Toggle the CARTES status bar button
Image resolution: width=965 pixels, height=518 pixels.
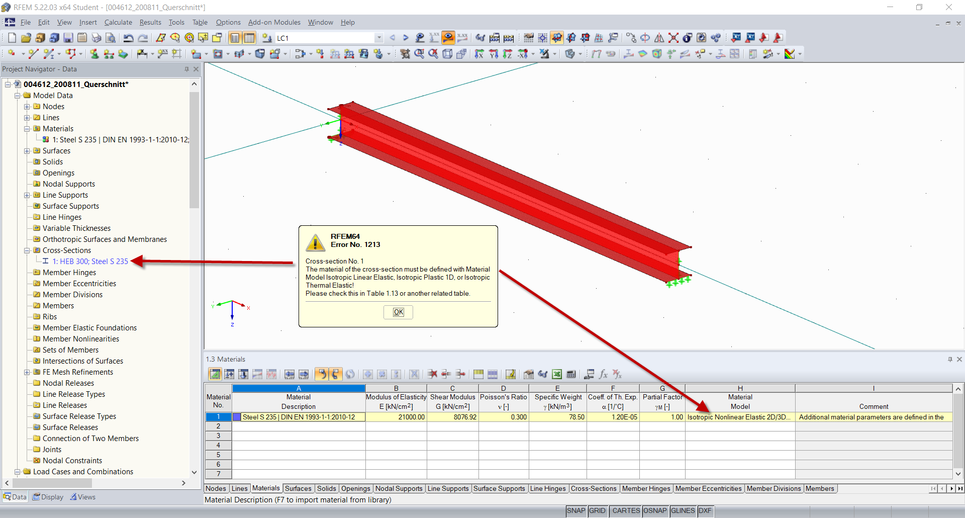click(x=626, y=511)
